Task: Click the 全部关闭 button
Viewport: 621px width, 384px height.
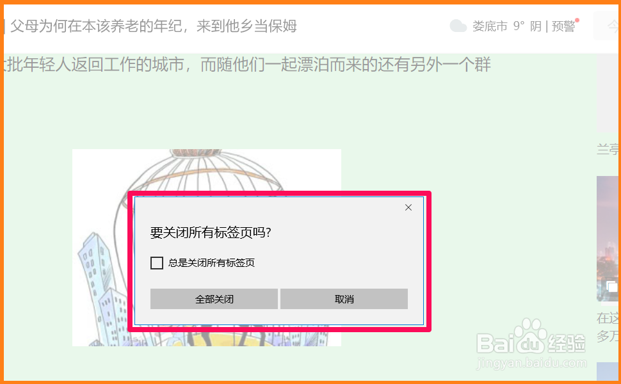Action: point(214,299)
